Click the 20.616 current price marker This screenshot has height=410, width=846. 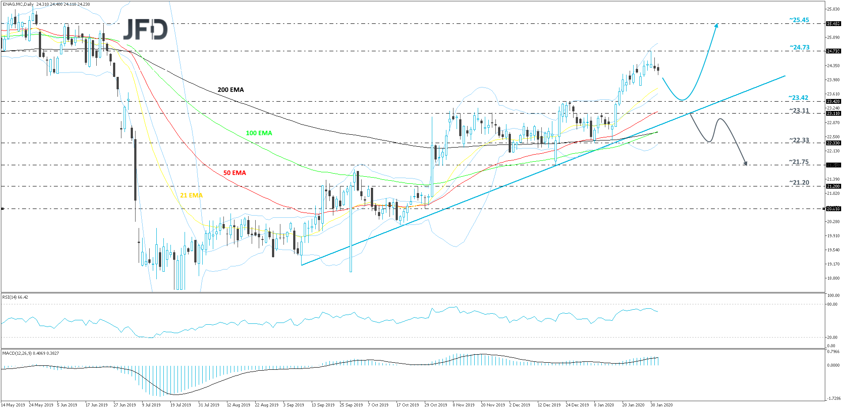(834, 209)
